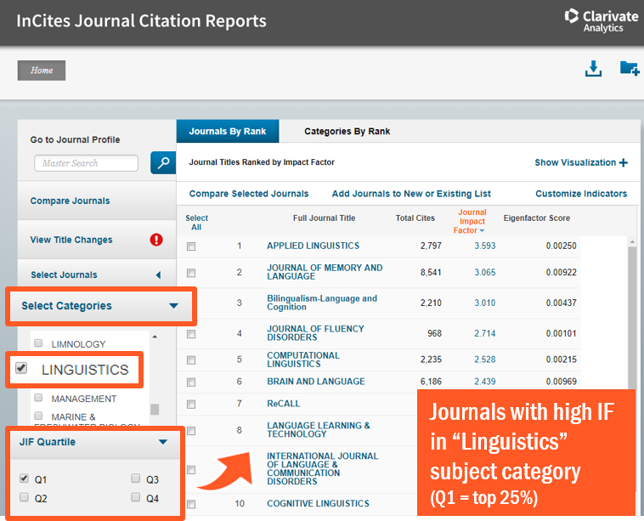This screenshot has height=521, width=644.
Task: Click the add-to-folder icon
Action: click(630, 68)
